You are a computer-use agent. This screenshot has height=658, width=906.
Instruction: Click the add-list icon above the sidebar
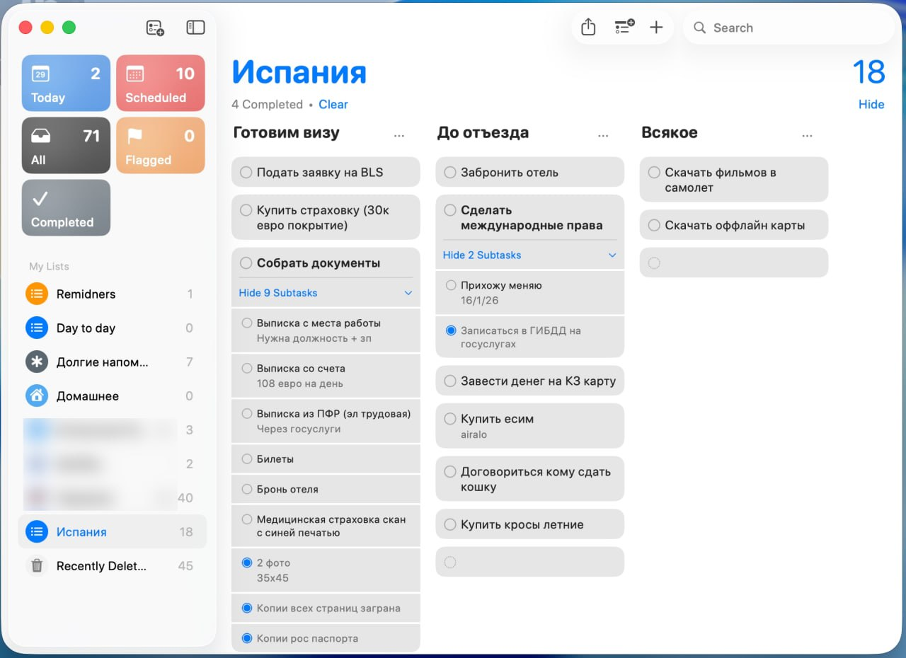[154, 28]
